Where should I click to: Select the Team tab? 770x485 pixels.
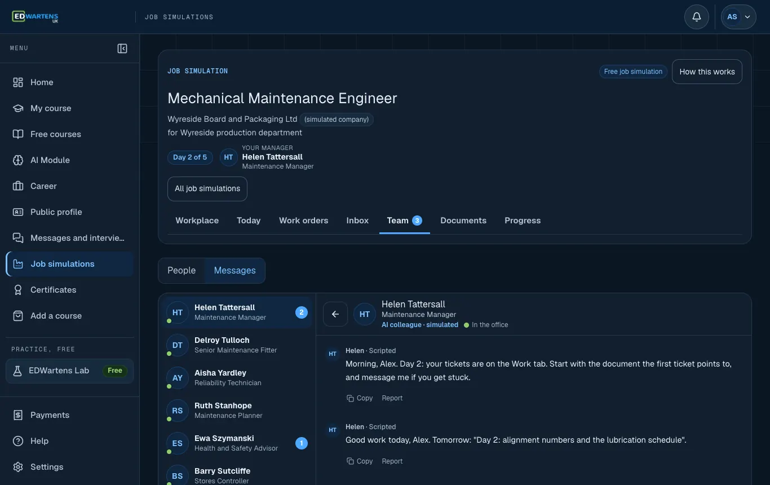(405, 221)
